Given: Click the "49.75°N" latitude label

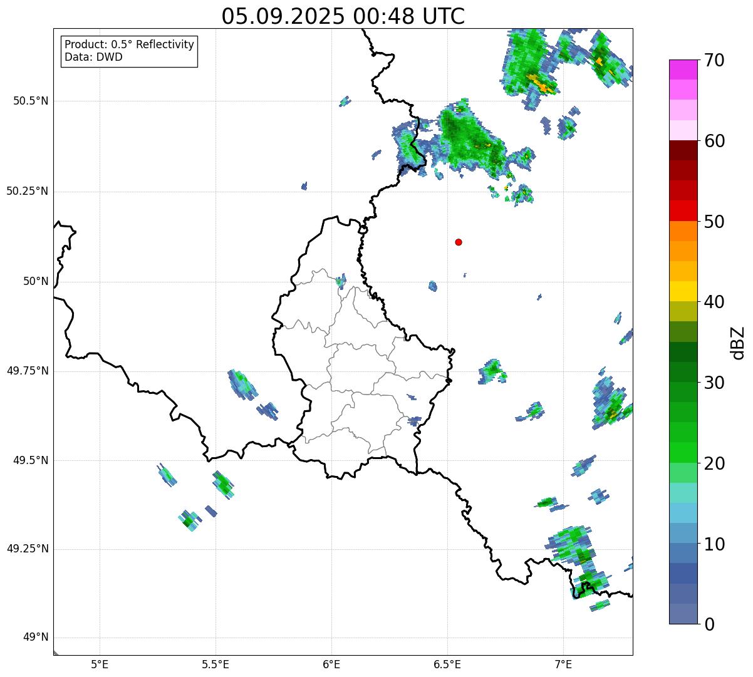Looking at the screenshot, I should coord(27,371).
